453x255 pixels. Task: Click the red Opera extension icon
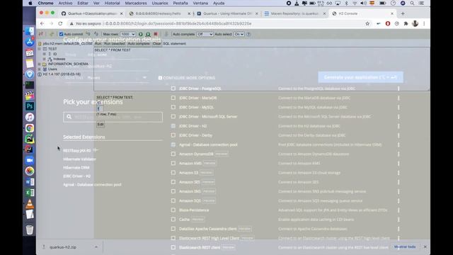[x=388, y=23]
